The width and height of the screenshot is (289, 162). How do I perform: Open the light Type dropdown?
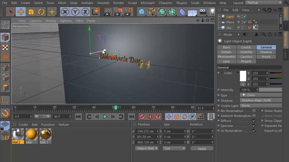click(x=261, y=95)
